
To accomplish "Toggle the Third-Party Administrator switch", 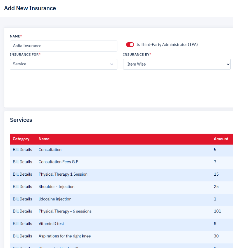I will click(x=130, y=45).
